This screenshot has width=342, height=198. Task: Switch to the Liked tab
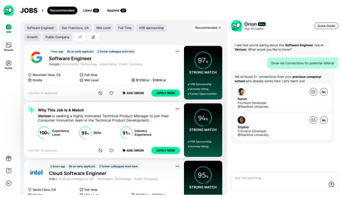(x=91, y=10)
